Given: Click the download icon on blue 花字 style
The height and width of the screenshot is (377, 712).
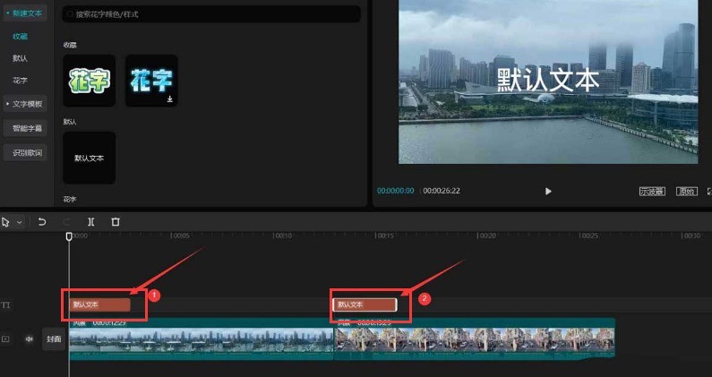Looking at the screenshot, I should coord(169,99).
